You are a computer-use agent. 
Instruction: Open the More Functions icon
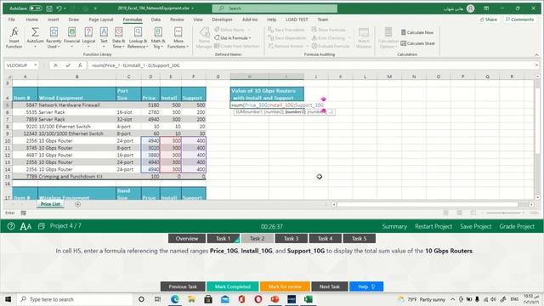(x=178, y=32)
